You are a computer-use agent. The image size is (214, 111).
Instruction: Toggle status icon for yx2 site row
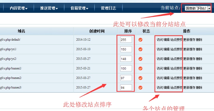click(x=140, y=59)
